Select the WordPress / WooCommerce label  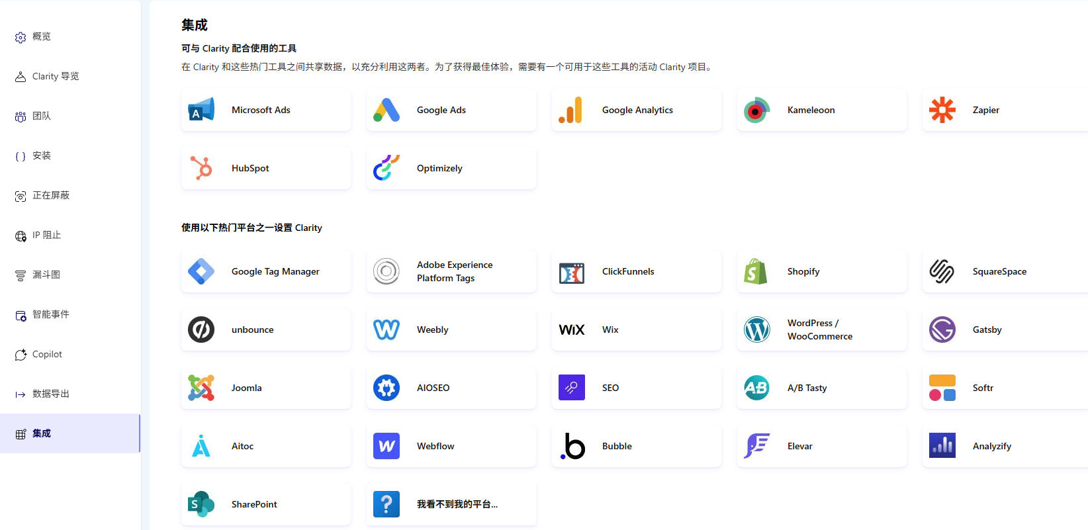820,330
